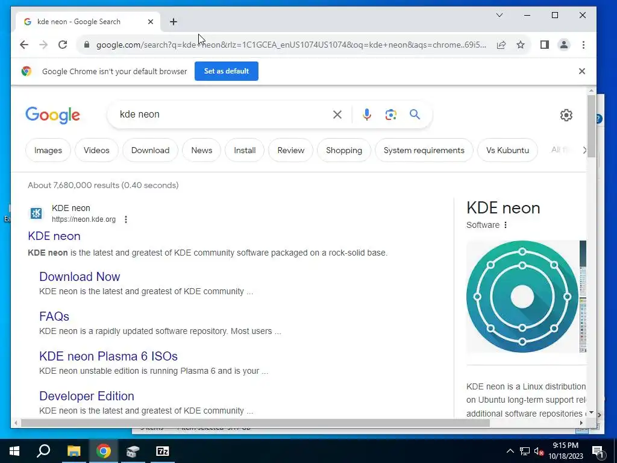The height and width of the screenshot is (463, 617).
Task: Open the Chrome side panel
Action: 544,45
